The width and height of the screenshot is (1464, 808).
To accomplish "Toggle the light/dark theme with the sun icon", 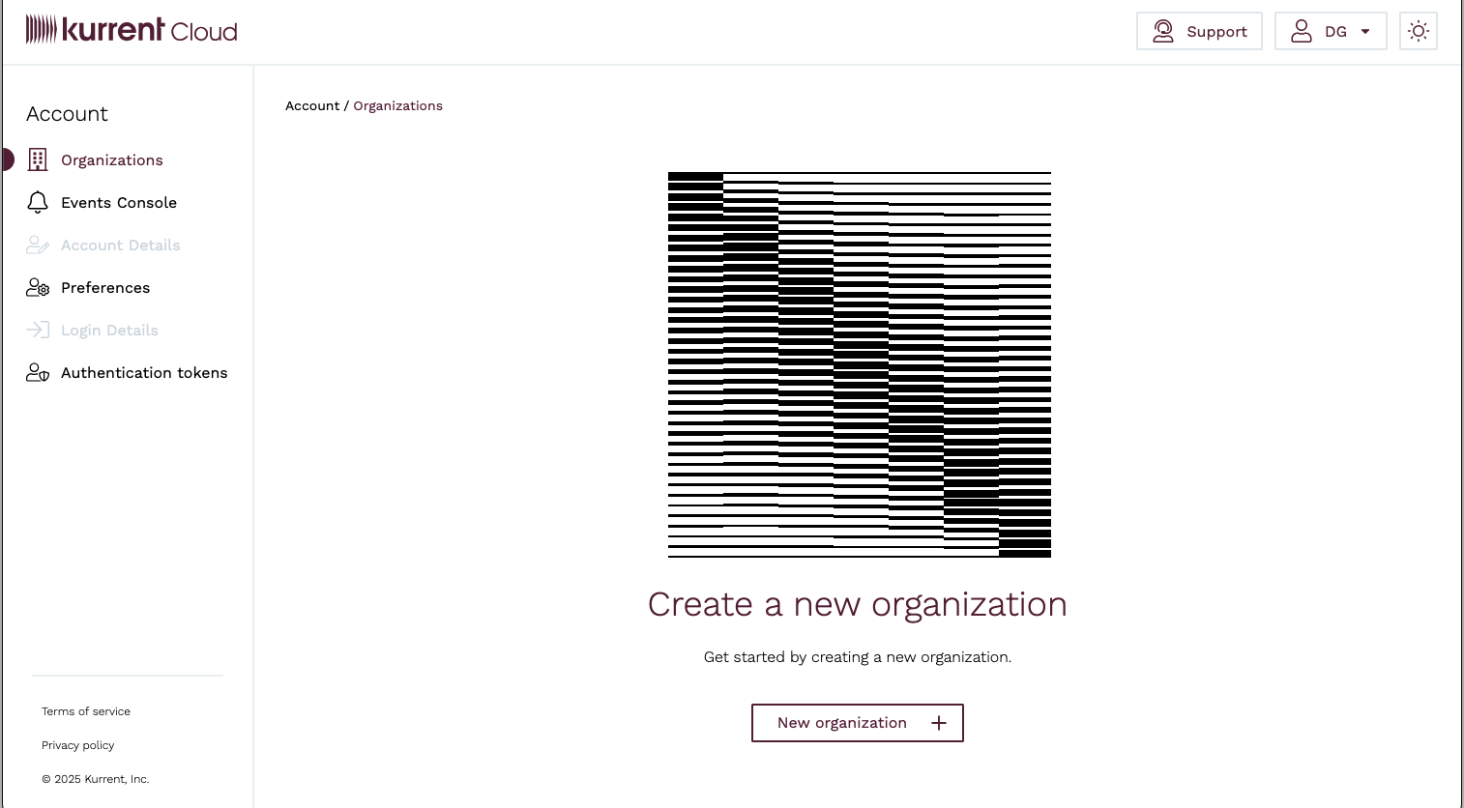I will (x=1418, y=31).
